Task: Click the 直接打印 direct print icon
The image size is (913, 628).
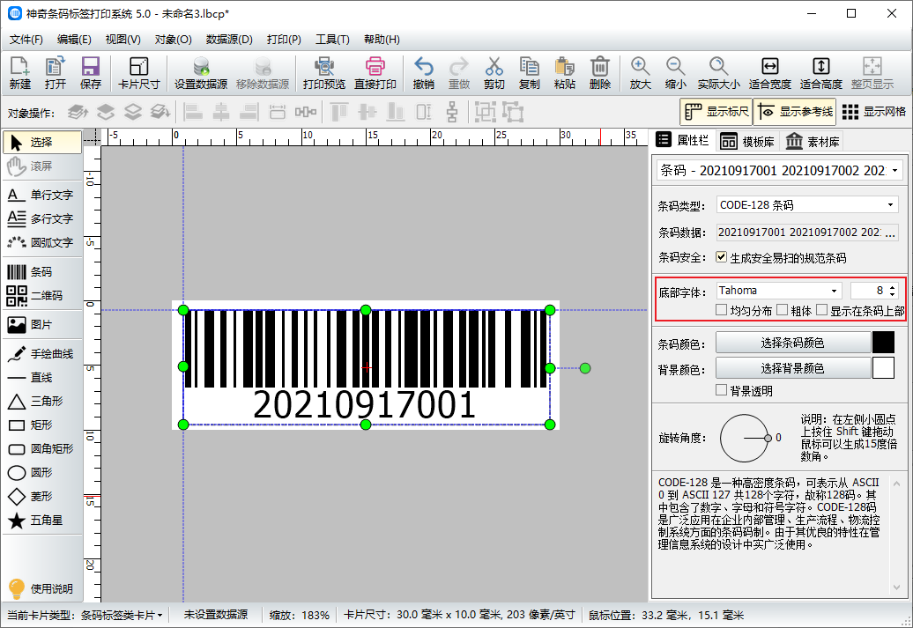Action: pyautogui.click(x=375, y=73)
